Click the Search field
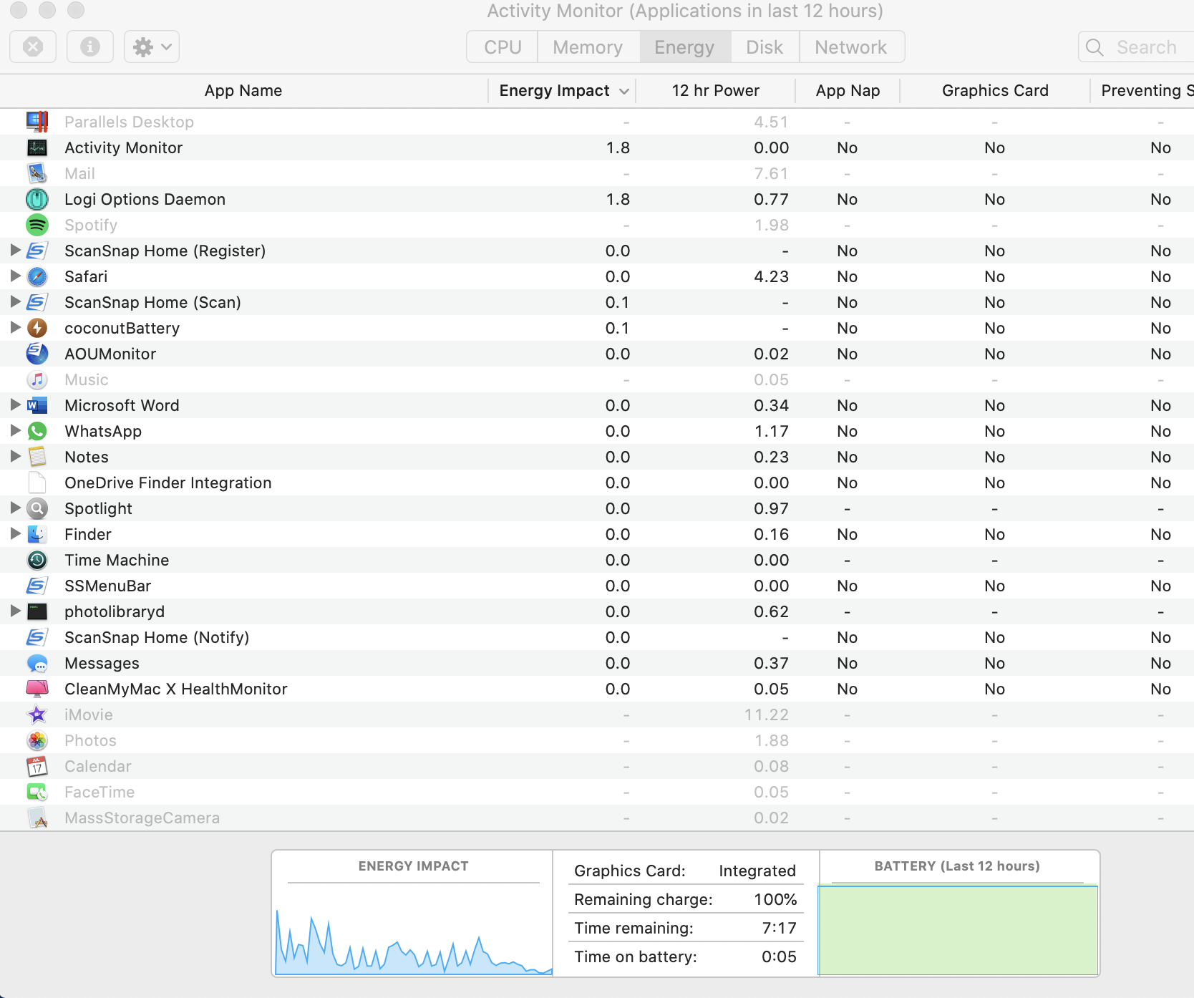The image size is (1194, 998). (1138, 47)
